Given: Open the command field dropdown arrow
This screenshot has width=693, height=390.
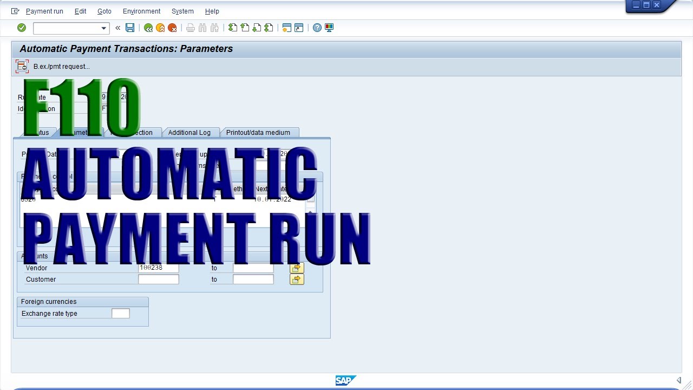Looking at the screenshot, I should coord(104,28).
